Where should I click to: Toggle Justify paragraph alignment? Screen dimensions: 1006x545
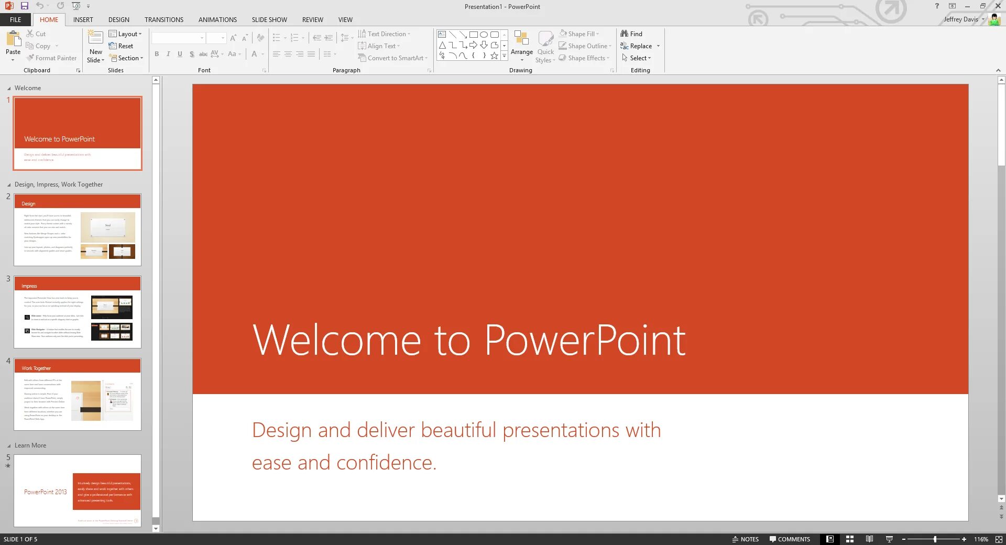(311, 54)
